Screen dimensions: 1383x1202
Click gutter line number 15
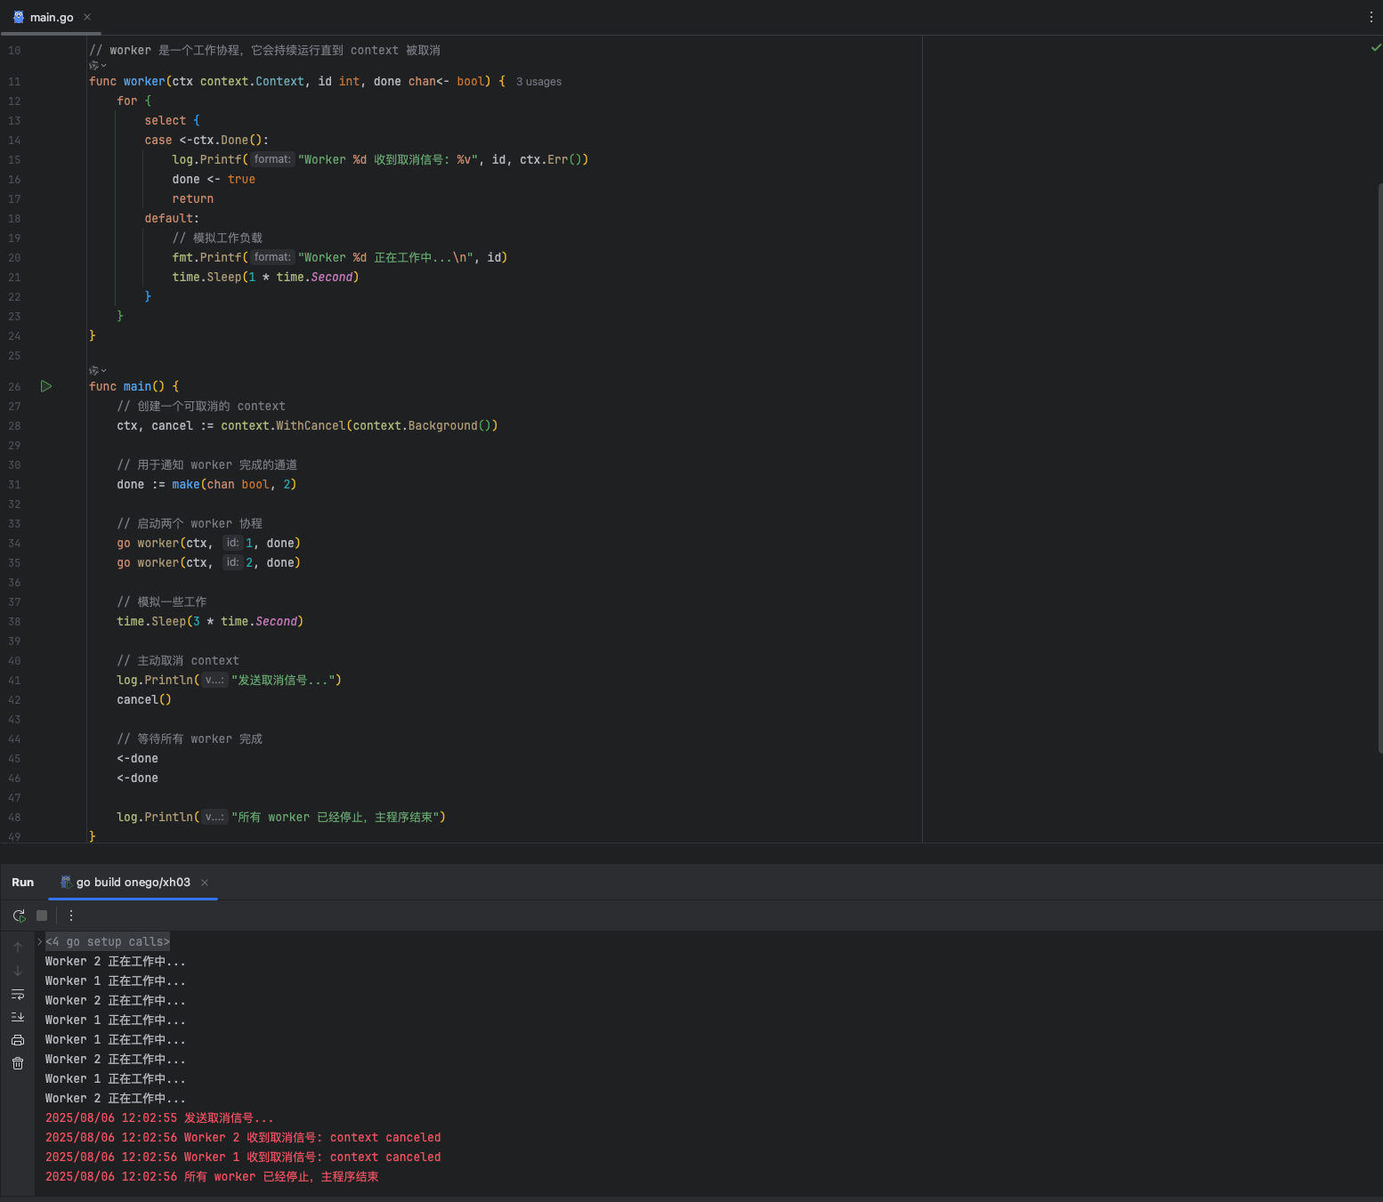(14, 160)
